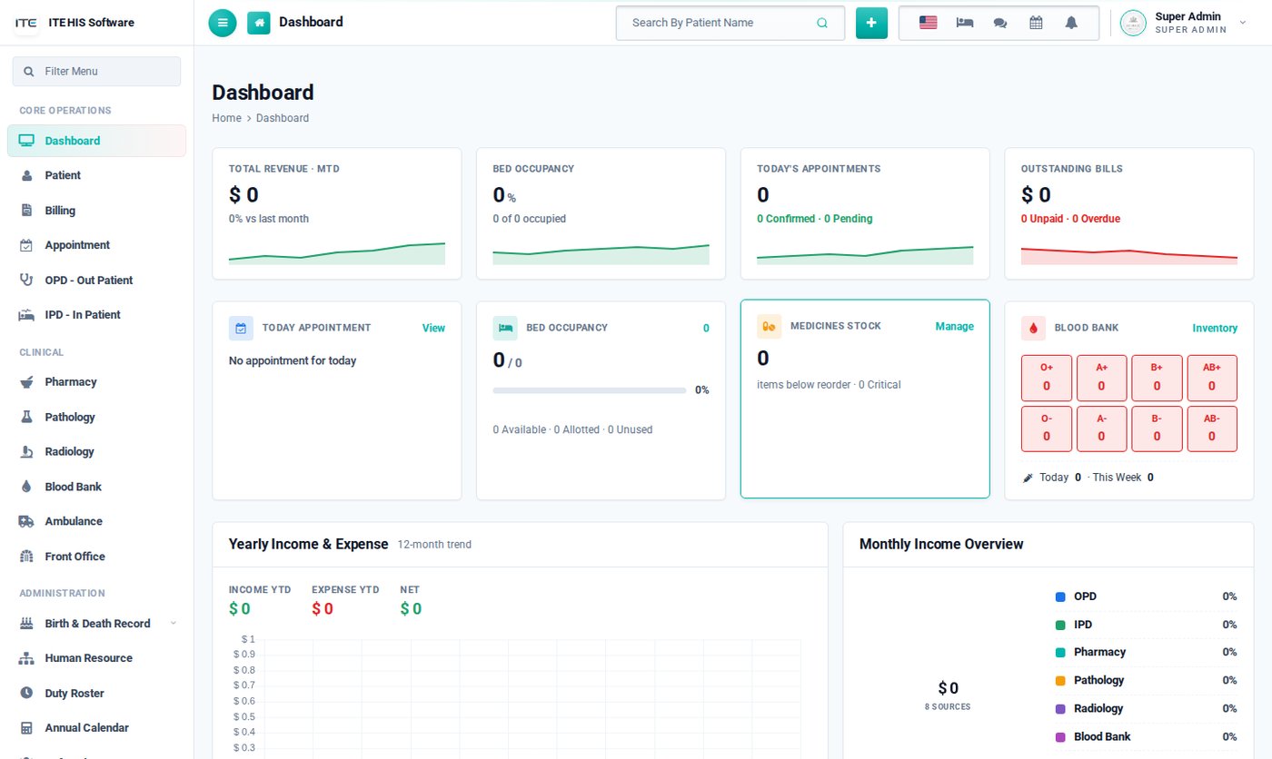Open the notifications bell icon
This screenshot has height=759, width=1272.
(1071, 23)
